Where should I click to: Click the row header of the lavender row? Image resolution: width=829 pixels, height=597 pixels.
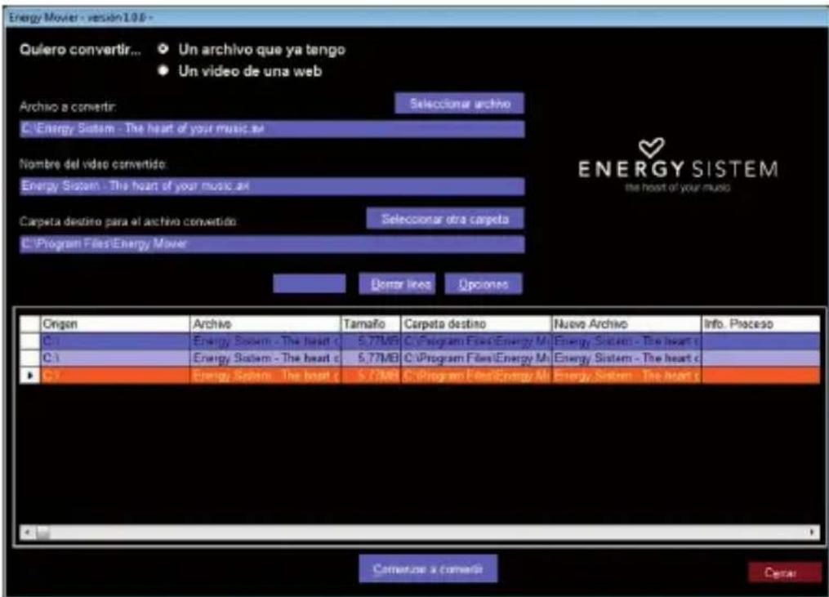pyautogui.click(x=29, y=359)
